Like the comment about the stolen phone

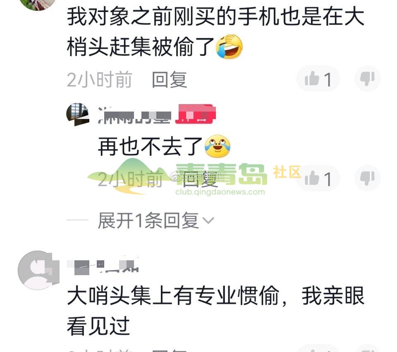coord(318,78)
